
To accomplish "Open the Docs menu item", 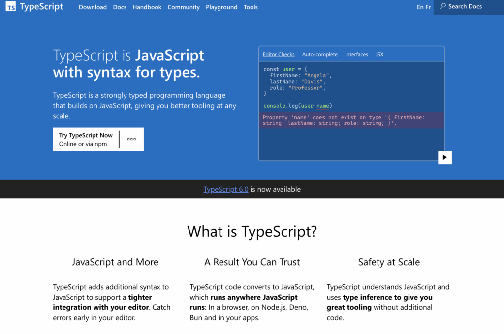I will click(120, 7).
